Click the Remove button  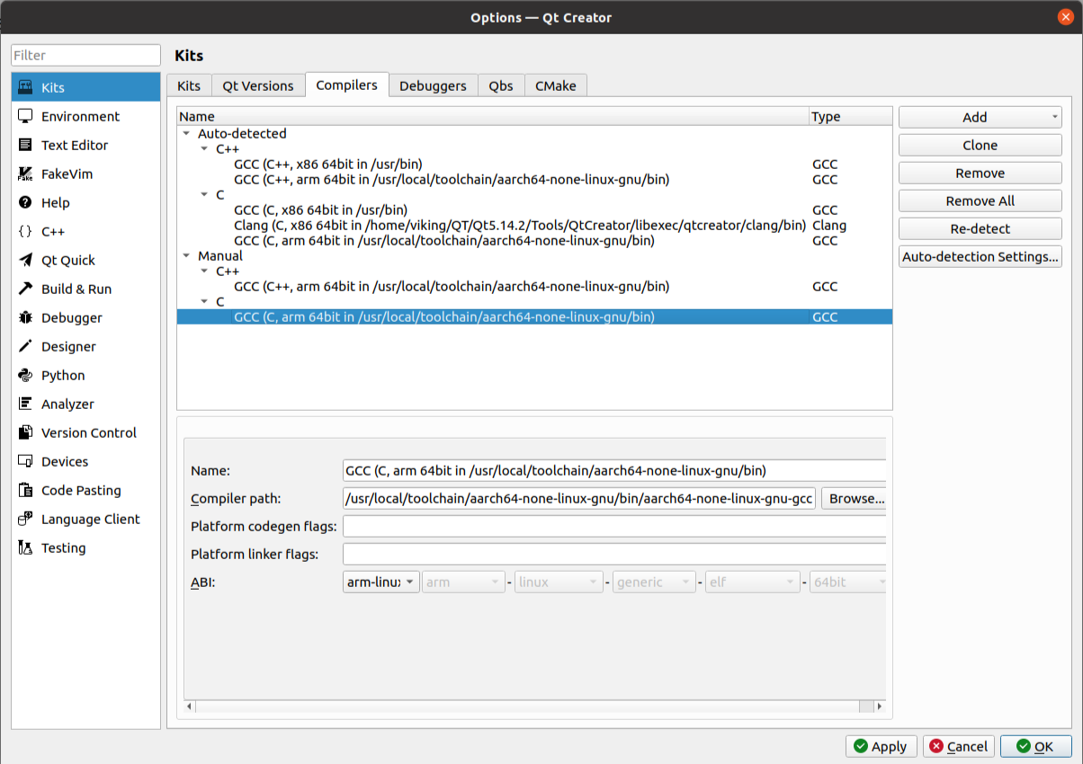pyautogui.click(x=980, y=173)
